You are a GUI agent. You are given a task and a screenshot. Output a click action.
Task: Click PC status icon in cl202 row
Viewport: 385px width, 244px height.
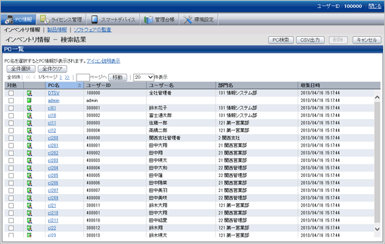(x=30, y=153)
